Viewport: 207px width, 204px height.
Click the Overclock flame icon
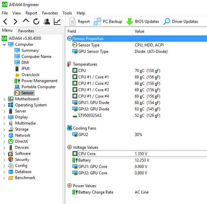click(17, 75)
